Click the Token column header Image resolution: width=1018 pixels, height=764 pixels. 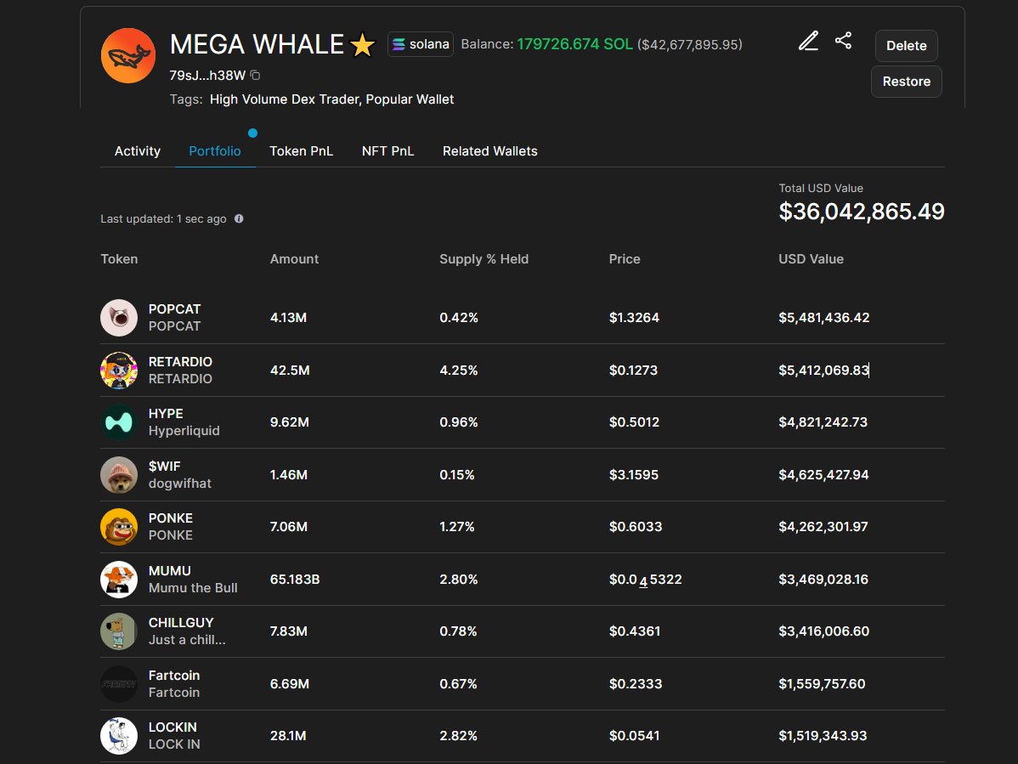coord(120,259)
